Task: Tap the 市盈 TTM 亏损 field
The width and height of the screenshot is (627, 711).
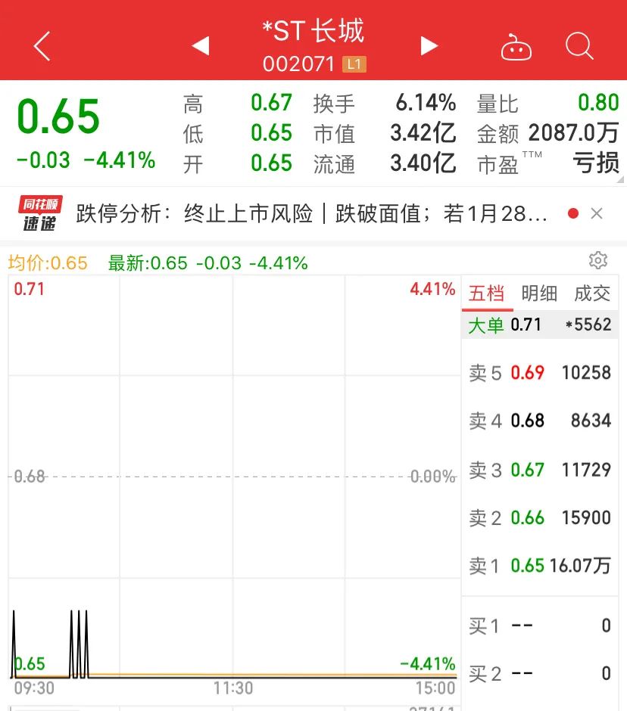Action: 547,163
